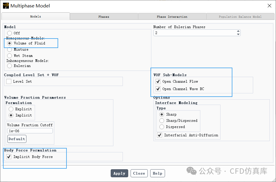Click the Fluent app icon in title bar

[6, 6]
